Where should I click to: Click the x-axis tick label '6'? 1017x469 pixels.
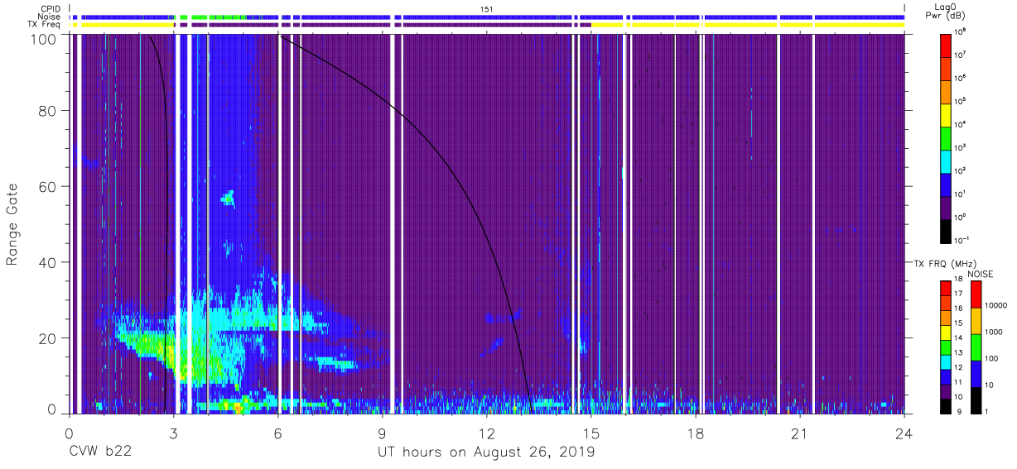point(278,434)
